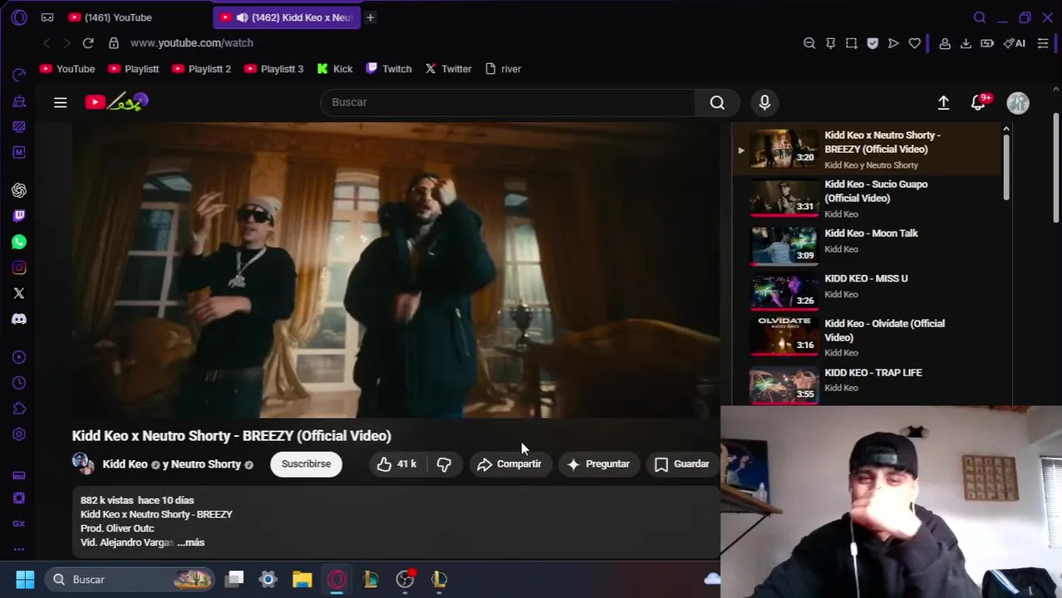Start voice search with the microphone
Screen dimensions: 1062x598
coord(765,102)
